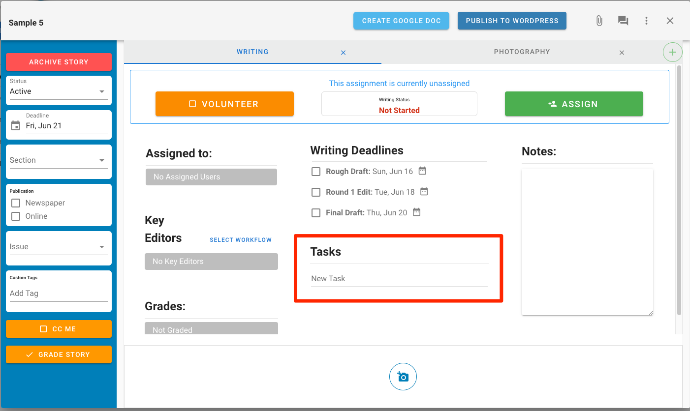690x411 pixels.
Task: Click the Archive Story button
Action: click(59, 62)
